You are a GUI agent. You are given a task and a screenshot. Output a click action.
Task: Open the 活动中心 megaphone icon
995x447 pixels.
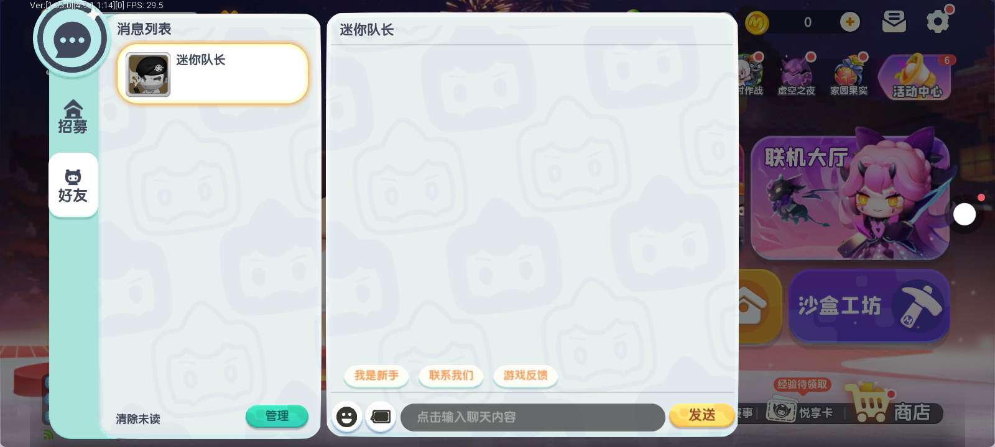click(x=915, y=77)
